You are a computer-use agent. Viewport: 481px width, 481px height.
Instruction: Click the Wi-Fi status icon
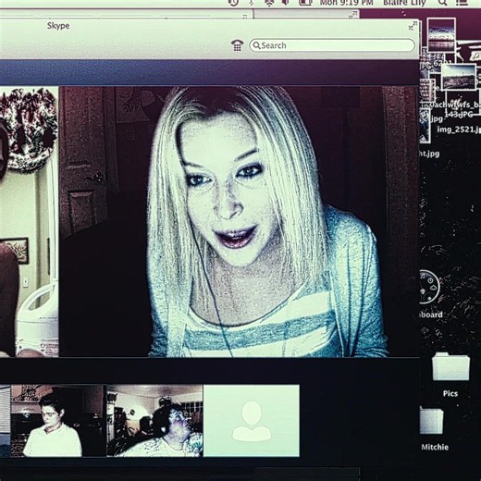coord(269,3)
